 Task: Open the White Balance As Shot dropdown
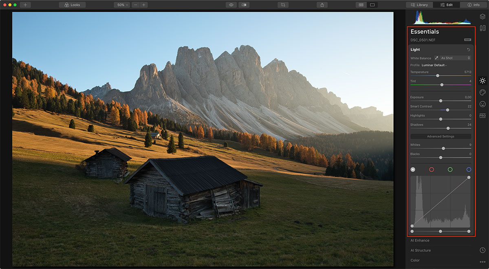(455, 58)
